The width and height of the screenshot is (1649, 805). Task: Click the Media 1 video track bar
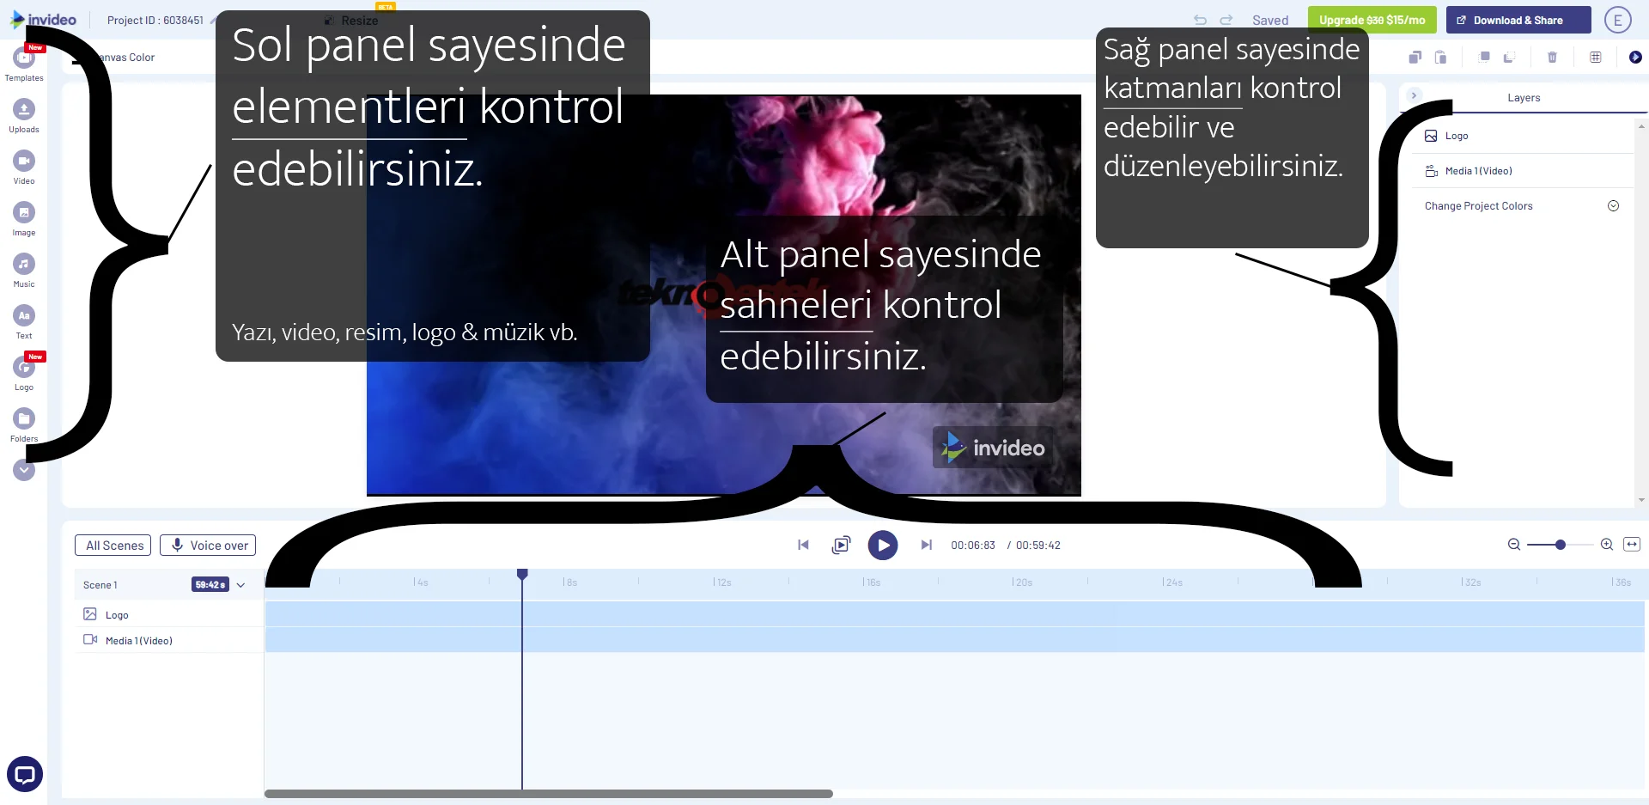pos(954,639)
